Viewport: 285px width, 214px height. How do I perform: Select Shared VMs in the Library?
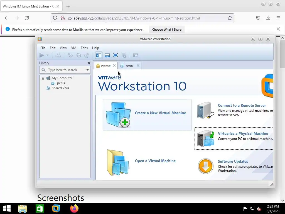[60, 88]
